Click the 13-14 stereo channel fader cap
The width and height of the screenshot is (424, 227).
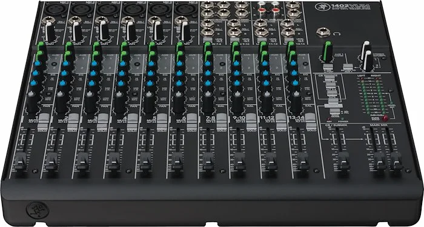coord(303,161)
